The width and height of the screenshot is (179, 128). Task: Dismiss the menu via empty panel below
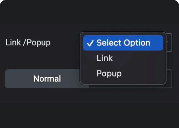pyautogui.click(x=89, y=108)
